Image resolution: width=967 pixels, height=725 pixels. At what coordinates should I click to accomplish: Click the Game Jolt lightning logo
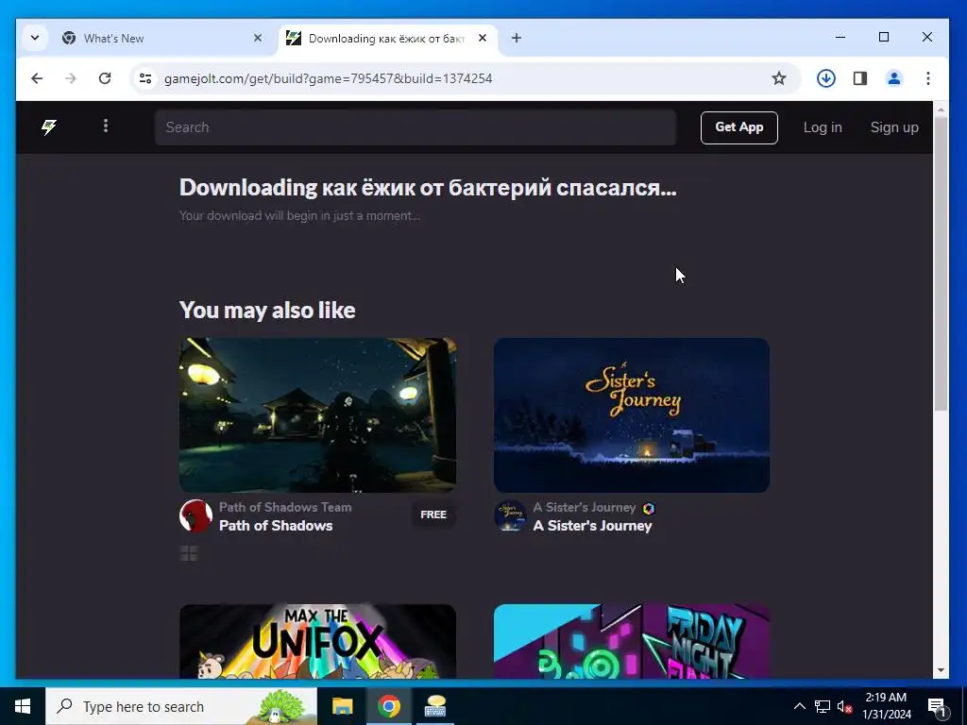click(x=49, y=127)
